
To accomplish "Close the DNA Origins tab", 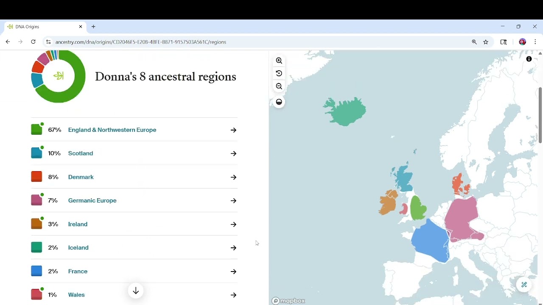I will (81, 27).
